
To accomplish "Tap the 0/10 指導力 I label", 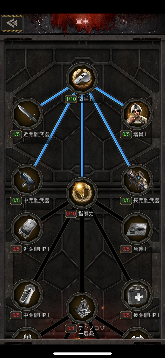I will [x=81, y=214].
